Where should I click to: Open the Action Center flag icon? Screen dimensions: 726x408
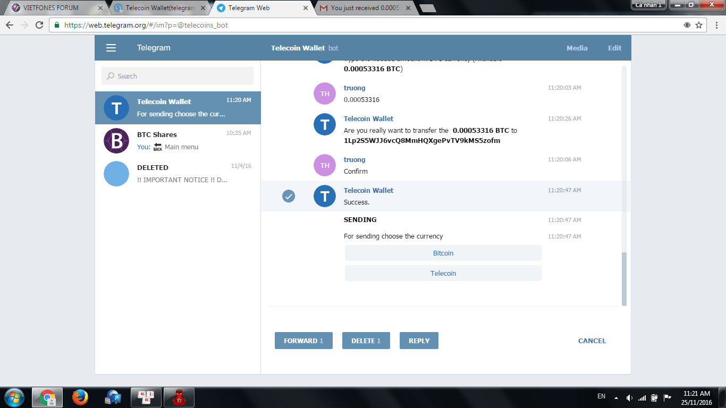pyautogui.click(x=668, y=397)
